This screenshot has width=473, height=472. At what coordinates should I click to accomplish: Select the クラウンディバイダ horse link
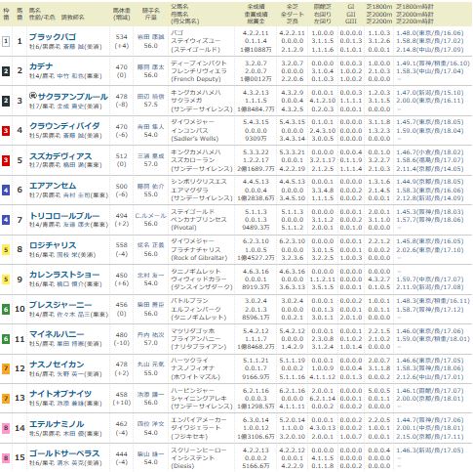(x=64, y=126)
